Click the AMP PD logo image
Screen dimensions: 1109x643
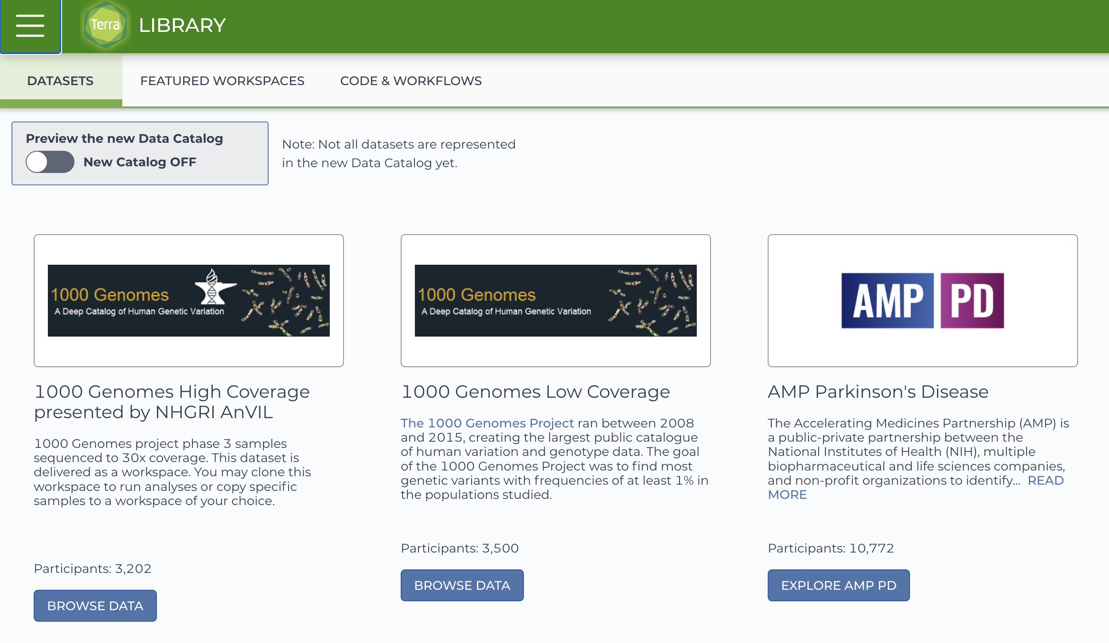(922, 301)
